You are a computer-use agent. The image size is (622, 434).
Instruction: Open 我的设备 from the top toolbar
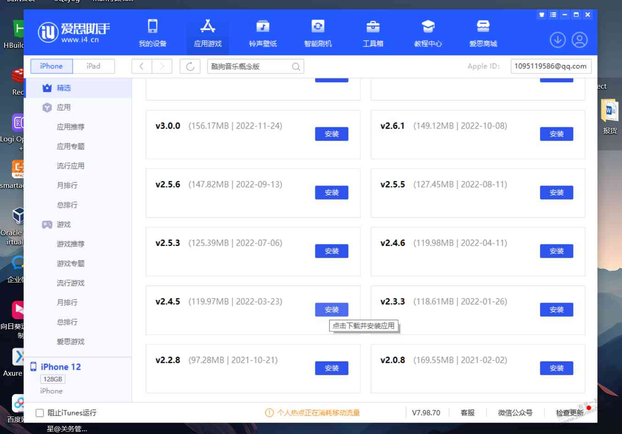click(152, 33)
